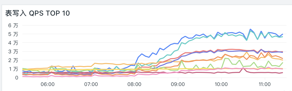Select the 11:00 x-axis time label
Screen dimensions: 292x91
pos(265,84)
